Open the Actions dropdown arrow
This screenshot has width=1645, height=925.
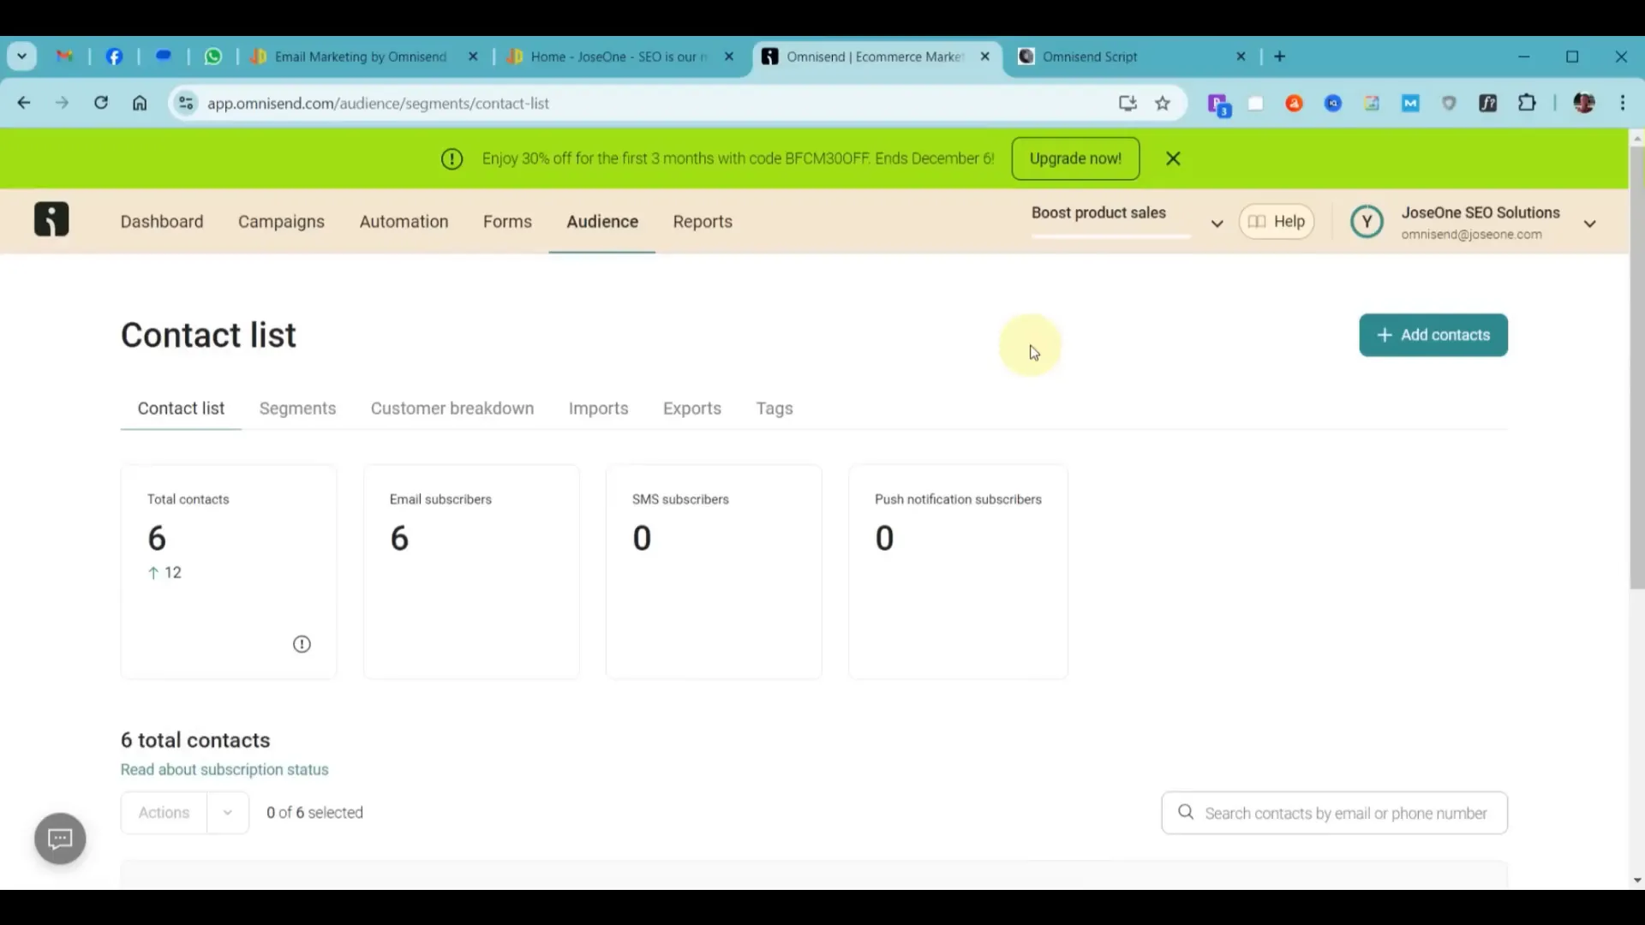(227, 813)
